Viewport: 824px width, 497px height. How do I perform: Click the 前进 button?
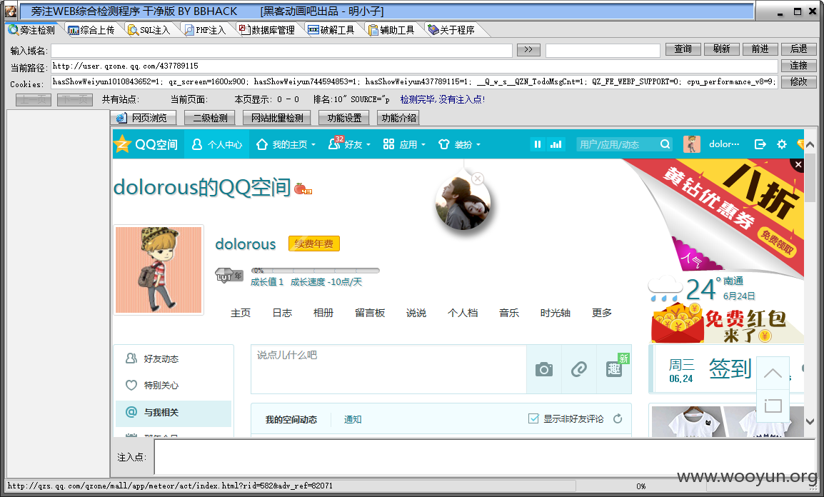[760, 49]
